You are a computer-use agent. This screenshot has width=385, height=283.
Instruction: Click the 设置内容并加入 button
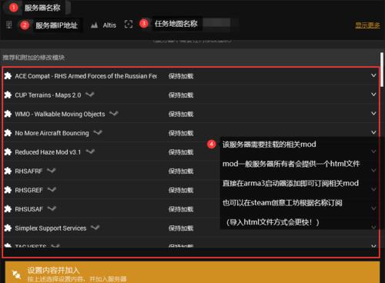click(x=192, y=272)
